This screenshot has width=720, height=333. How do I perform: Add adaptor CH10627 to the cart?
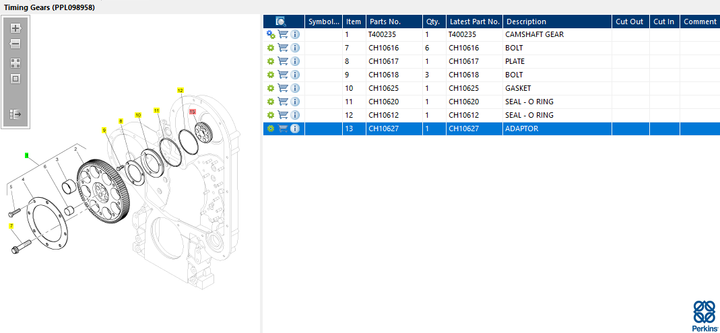pos(283,129)
